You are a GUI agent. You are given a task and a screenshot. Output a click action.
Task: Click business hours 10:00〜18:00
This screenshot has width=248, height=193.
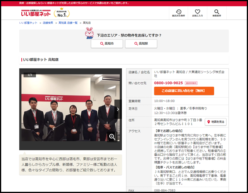tap(164, 101)
